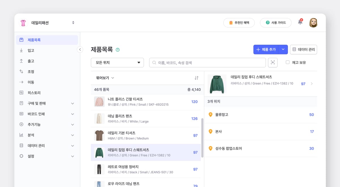Click the location pin icon beside 물류창고
340x187 pixels.
click(x=211, y=115)
